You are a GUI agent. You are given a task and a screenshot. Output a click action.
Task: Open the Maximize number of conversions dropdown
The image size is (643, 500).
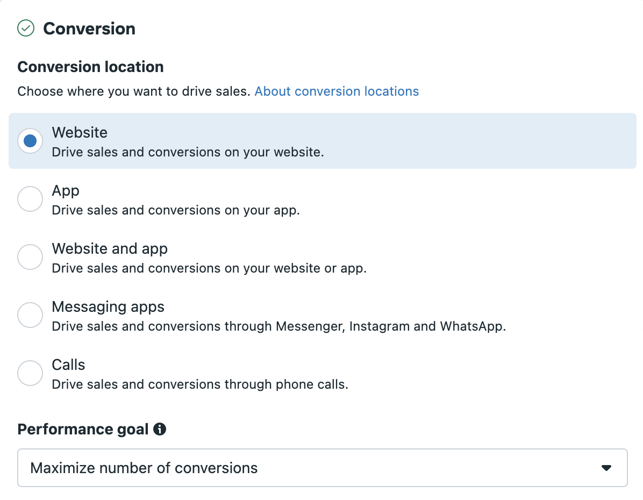coord(323,468)
